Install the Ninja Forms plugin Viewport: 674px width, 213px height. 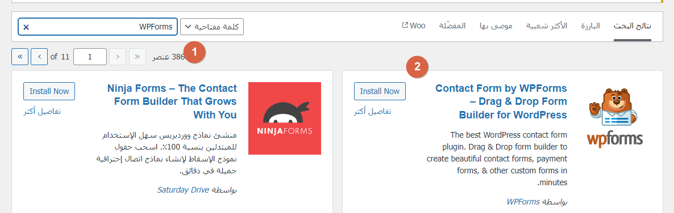tap(49, 91)
